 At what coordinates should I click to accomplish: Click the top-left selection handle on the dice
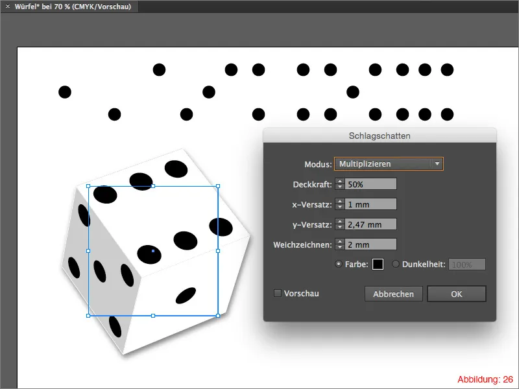[88, 186]
